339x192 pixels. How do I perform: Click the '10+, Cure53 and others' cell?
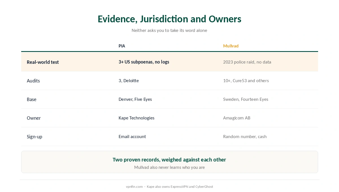click(x=246, y=80)
